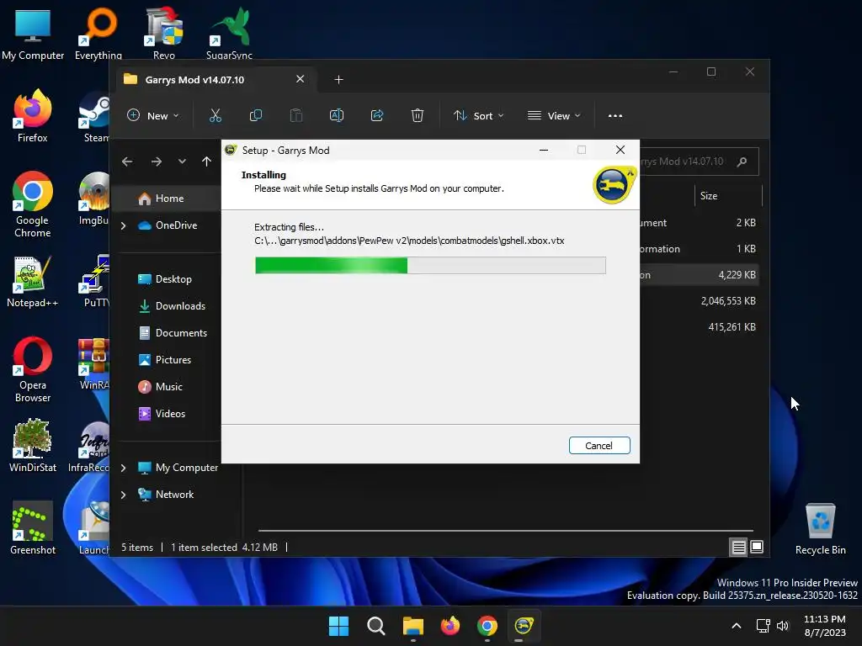The image size is (862, 646).
Task: Open Greenshot desktop shortcut
Action: (x=33, y=528)
